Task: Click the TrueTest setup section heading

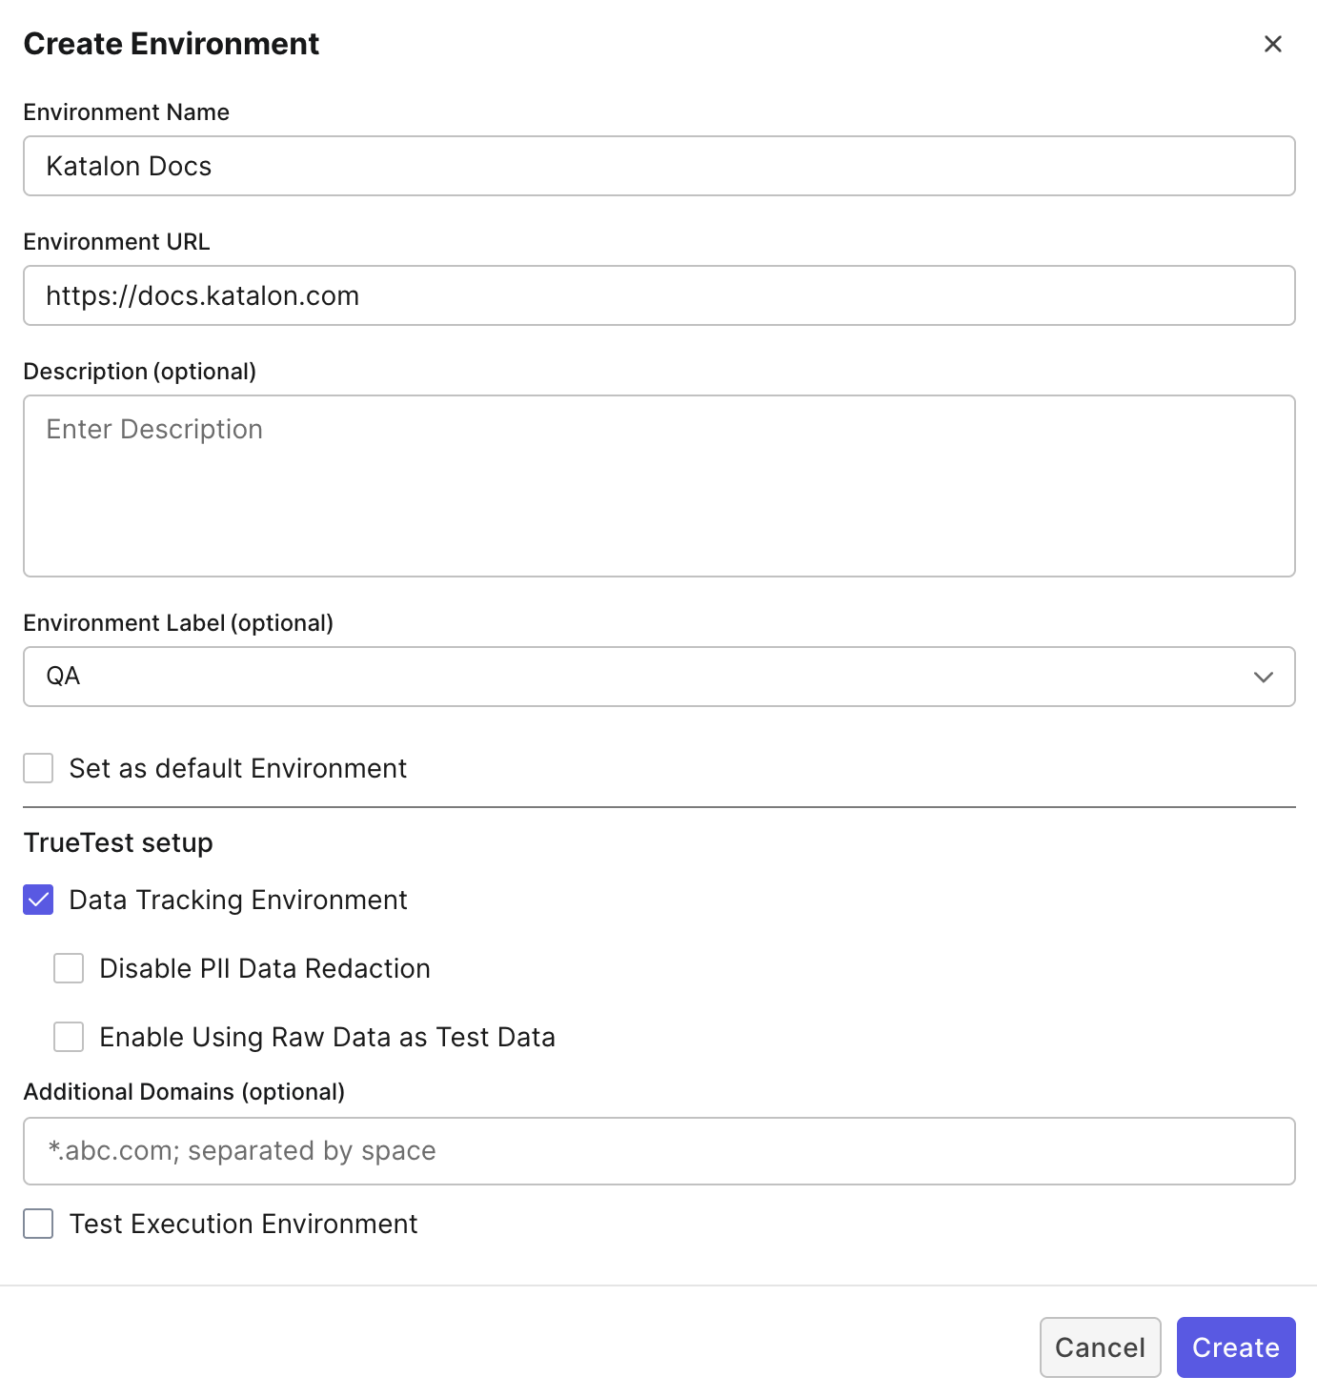Action: tap(118, 842)
